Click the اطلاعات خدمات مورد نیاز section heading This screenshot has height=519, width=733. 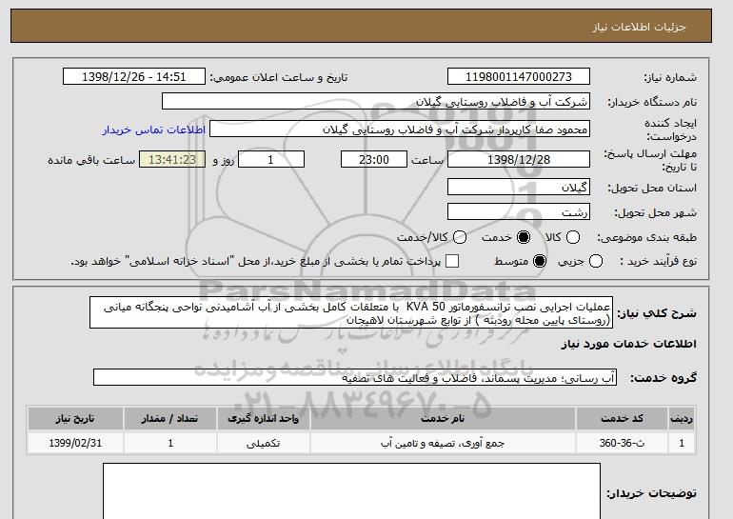628,344
